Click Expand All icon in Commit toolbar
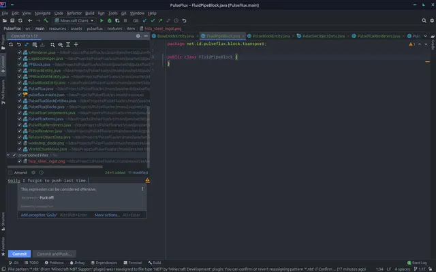This screenshot has height=272, width=436. pyautogui.click(x=68, y=44)
